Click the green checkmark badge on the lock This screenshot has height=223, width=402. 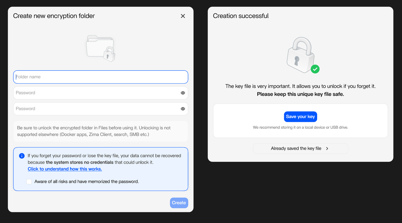click(x=315, y=69)
